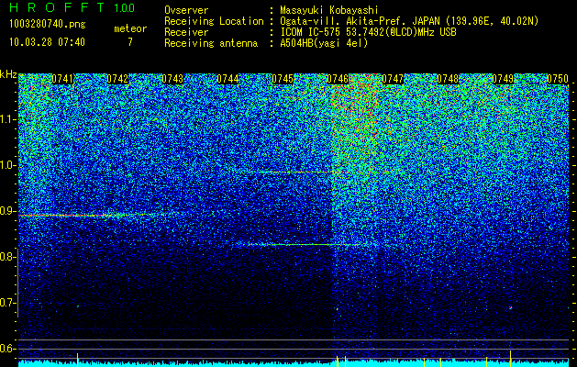Click the 0750 time label
The width and height of the screenshot is (577, 367).
point(558,79)
